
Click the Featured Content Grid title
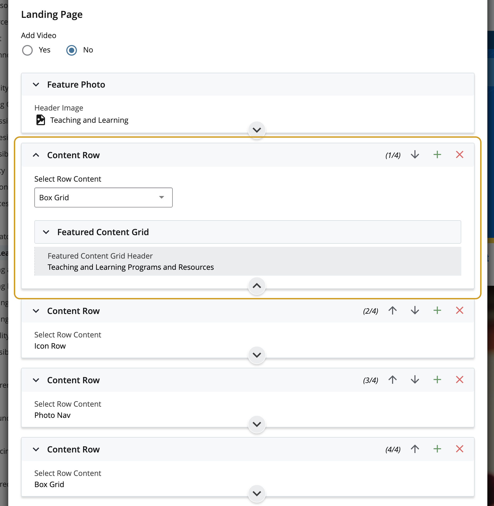pyautogui.click(x=103, y=232)
